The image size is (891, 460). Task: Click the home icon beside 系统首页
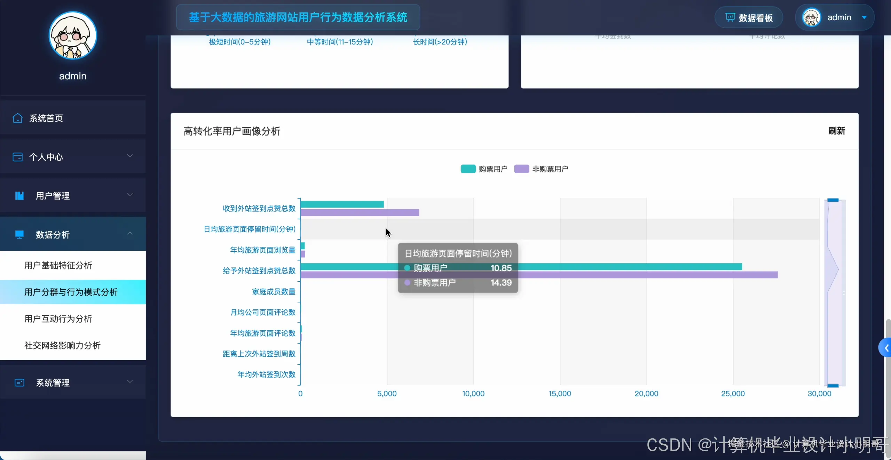pyautogui.click(x=17, y=118)
